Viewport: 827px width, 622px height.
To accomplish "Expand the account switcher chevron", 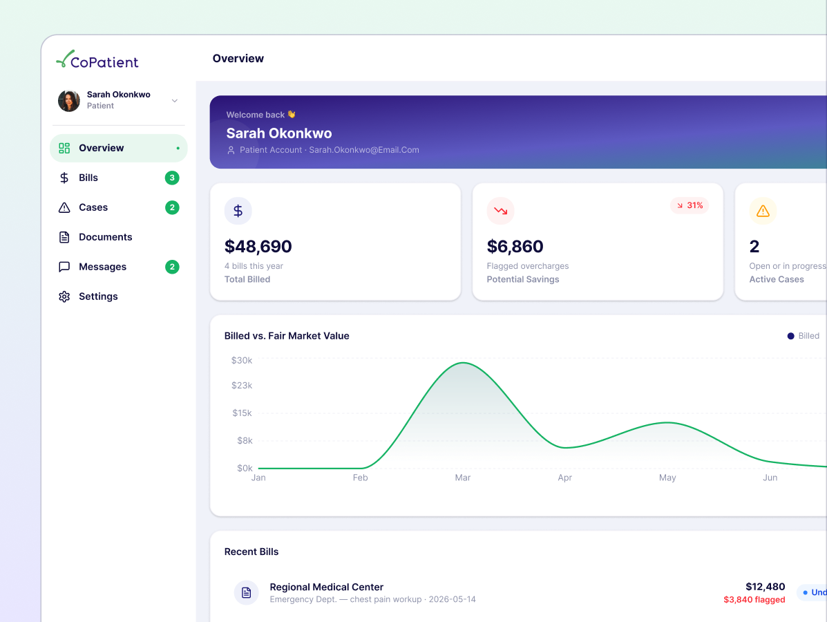I will (175, 100).
